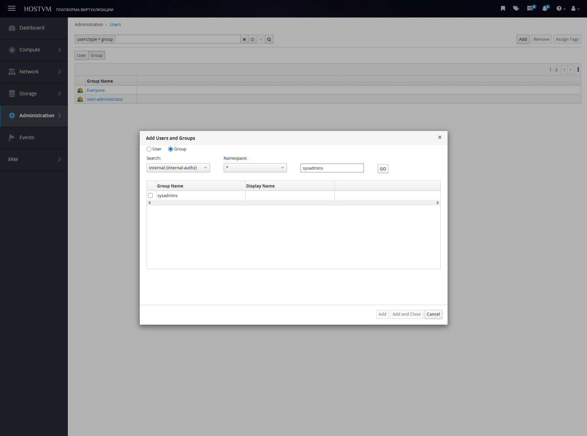
Task: Select the User radio button
Action: pyautogui.click(x=149, y=149)
